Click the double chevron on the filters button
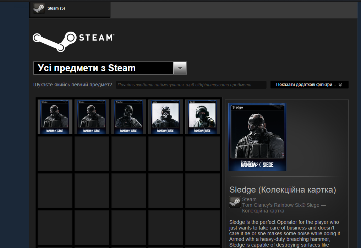Image resolution: width=361 pixels, height=248 pixels. tap(340, 85)
